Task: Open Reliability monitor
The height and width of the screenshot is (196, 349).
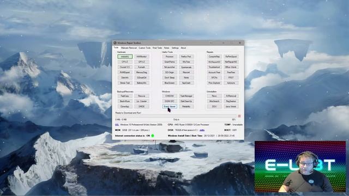Action: coord(186,107)
